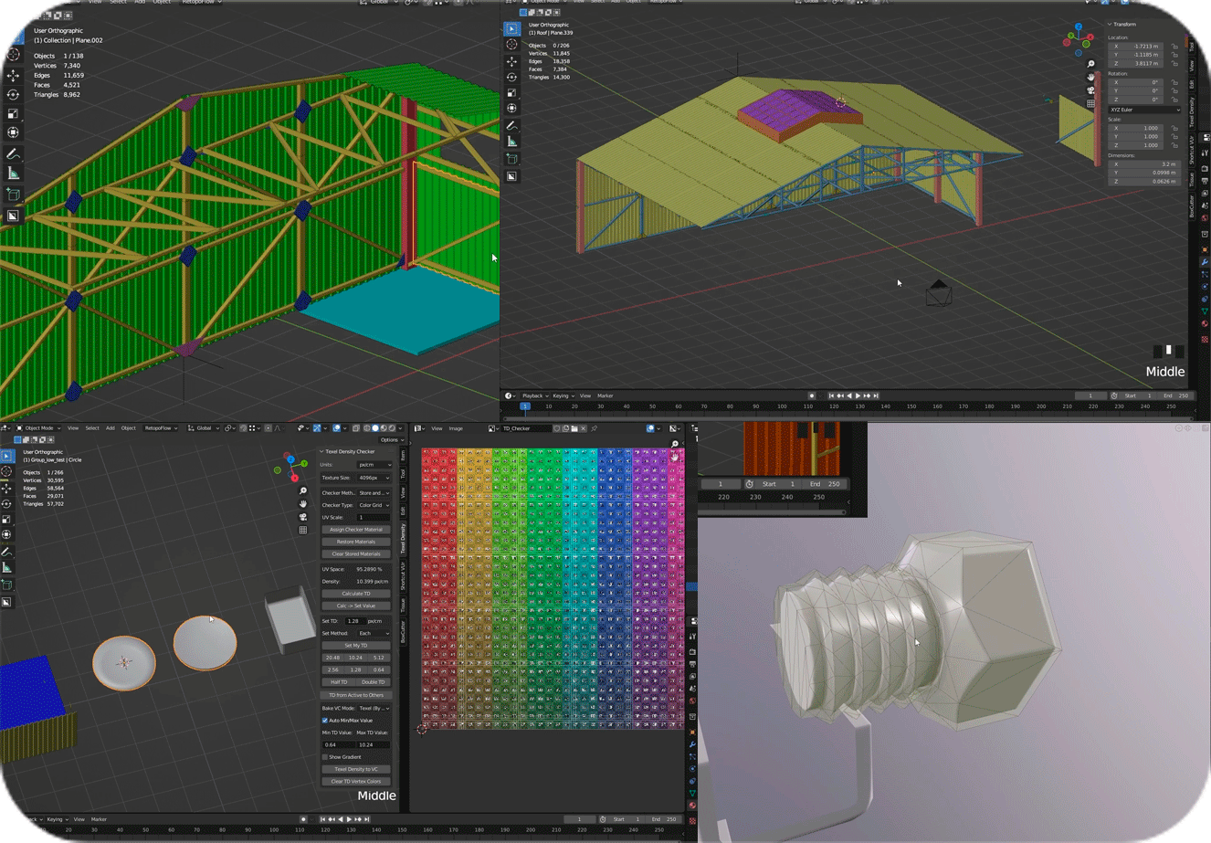
Task: Open the Image menu in the image editor
Action: [x=456, y=428]
